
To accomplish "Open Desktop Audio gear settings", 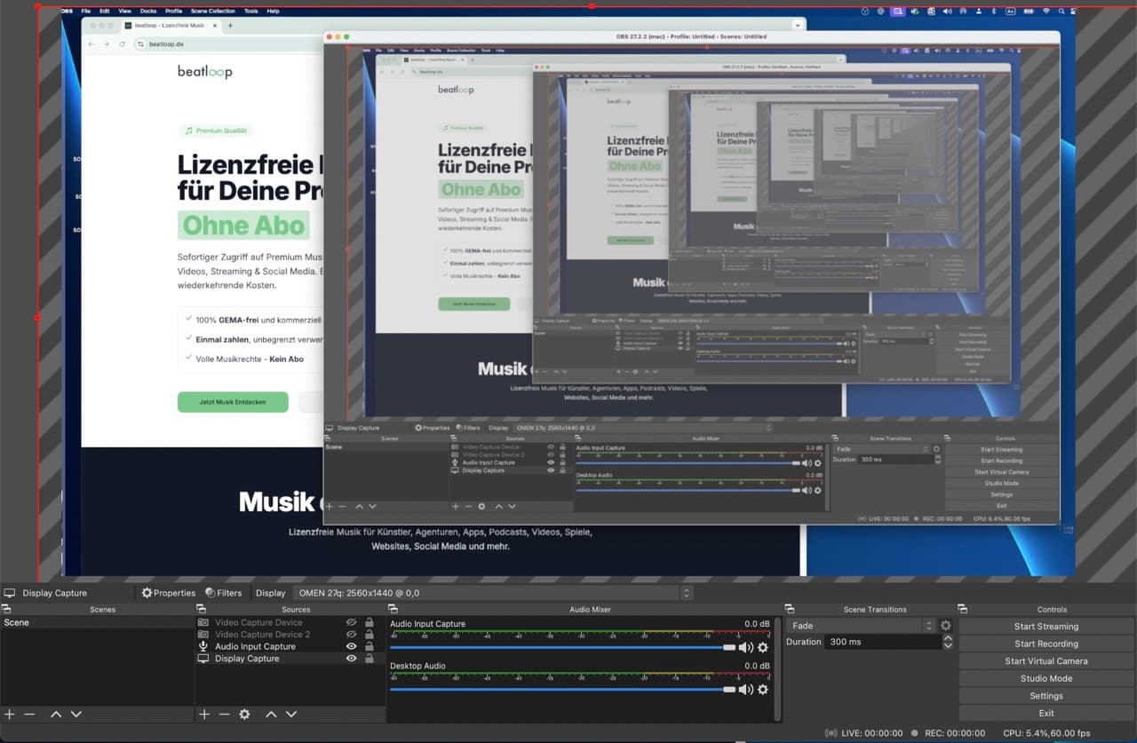I will (x=762, y=689).
